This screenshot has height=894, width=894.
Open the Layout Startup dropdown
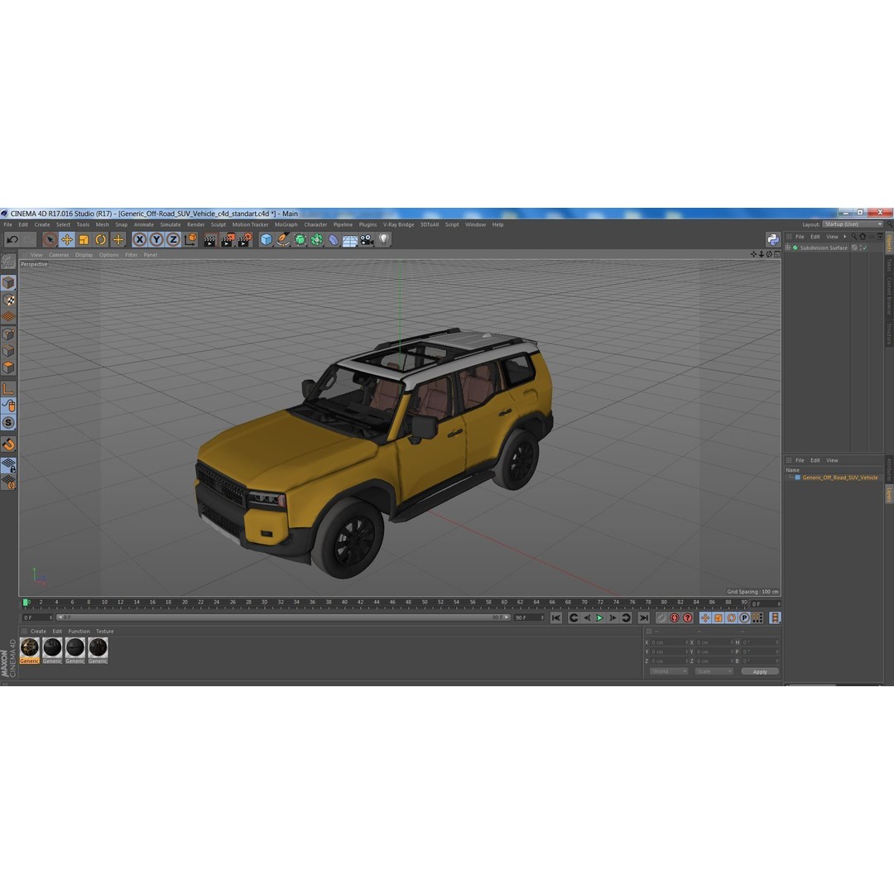[x=853, y=224]
